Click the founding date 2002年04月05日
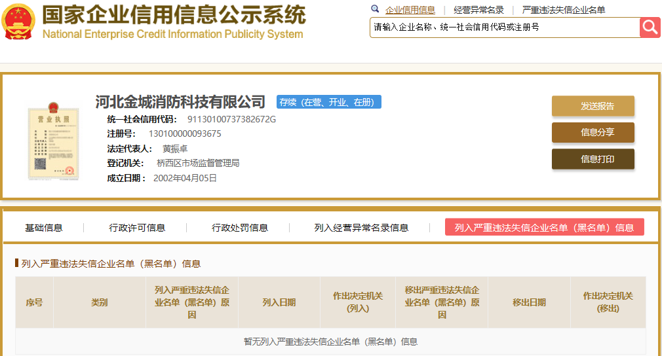Screen dimensions: 662x356 (185, 178)
